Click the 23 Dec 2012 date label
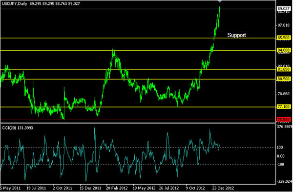Viewport: 293px width, 192px height. click(223, 188)
